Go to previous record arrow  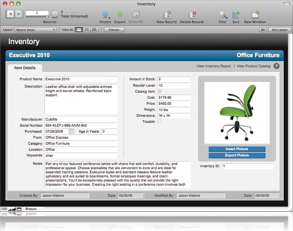pyautogui.click(x=10, y=14)
